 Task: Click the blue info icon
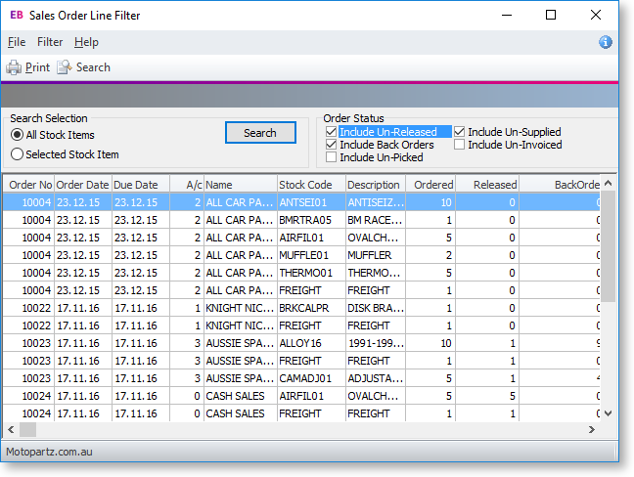click(605, 42)
